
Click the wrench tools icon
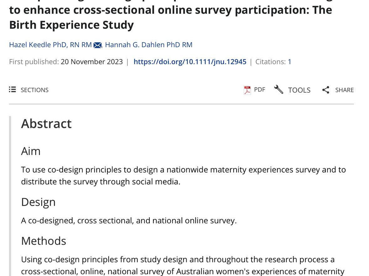pos(279,89)
